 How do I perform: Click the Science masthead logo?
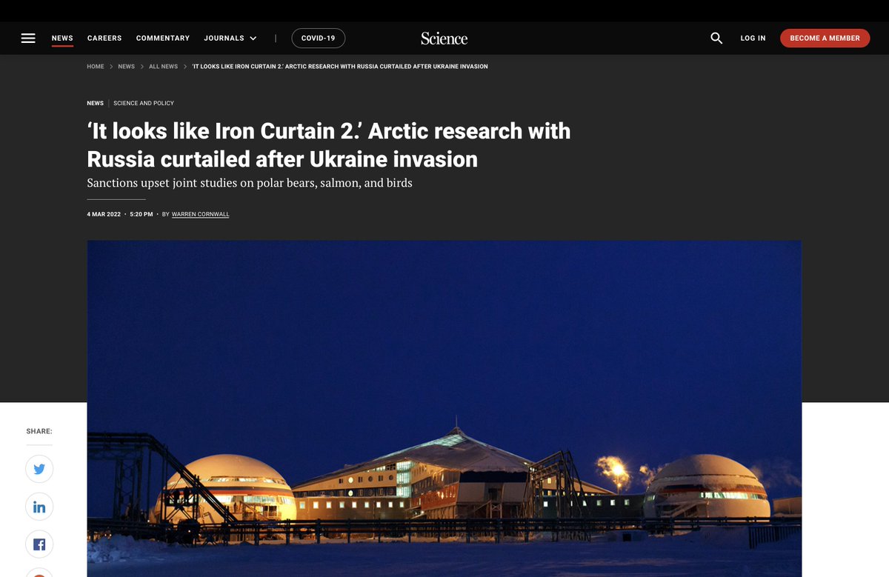pyautogui.click(x=444, y=38)
